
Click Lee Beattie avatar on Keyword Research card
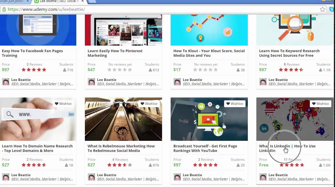click(263, 82)
